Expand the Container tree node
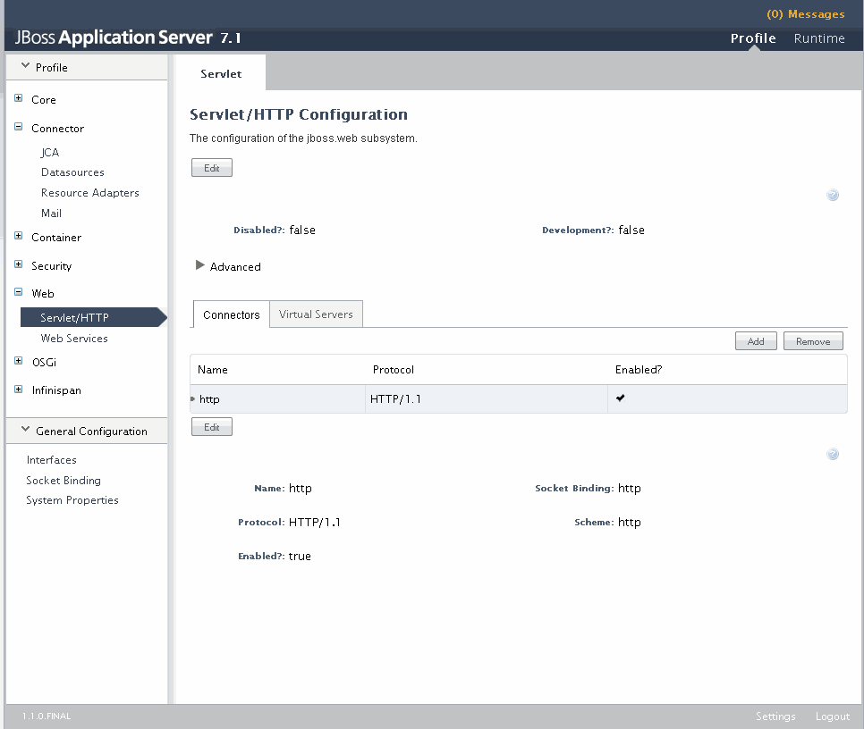 point(18,236)
